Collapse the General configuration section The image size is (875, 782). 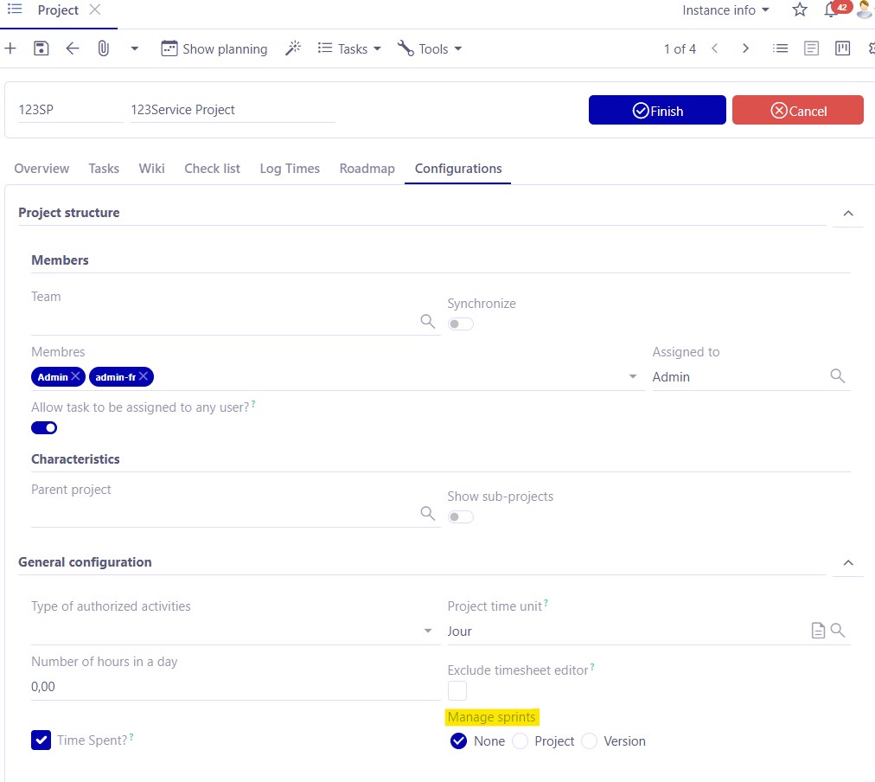(848, 562)
